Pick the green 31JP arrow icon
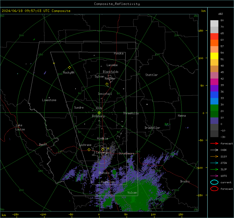Viewport: 234px width, 218px height. (x=214, y=169)
